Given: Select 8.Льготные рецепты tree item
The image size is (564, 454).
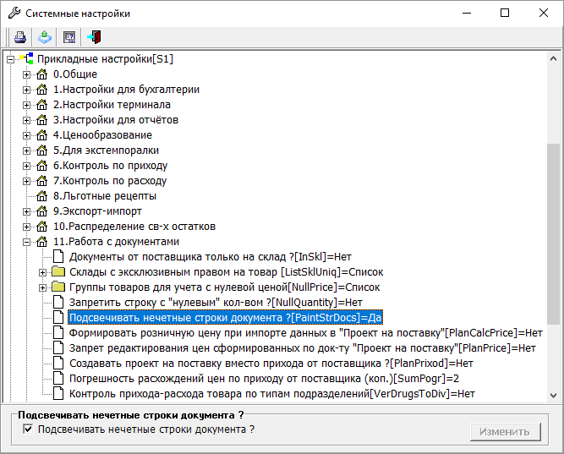Looking at the screenshot, I should coord(105,196).
